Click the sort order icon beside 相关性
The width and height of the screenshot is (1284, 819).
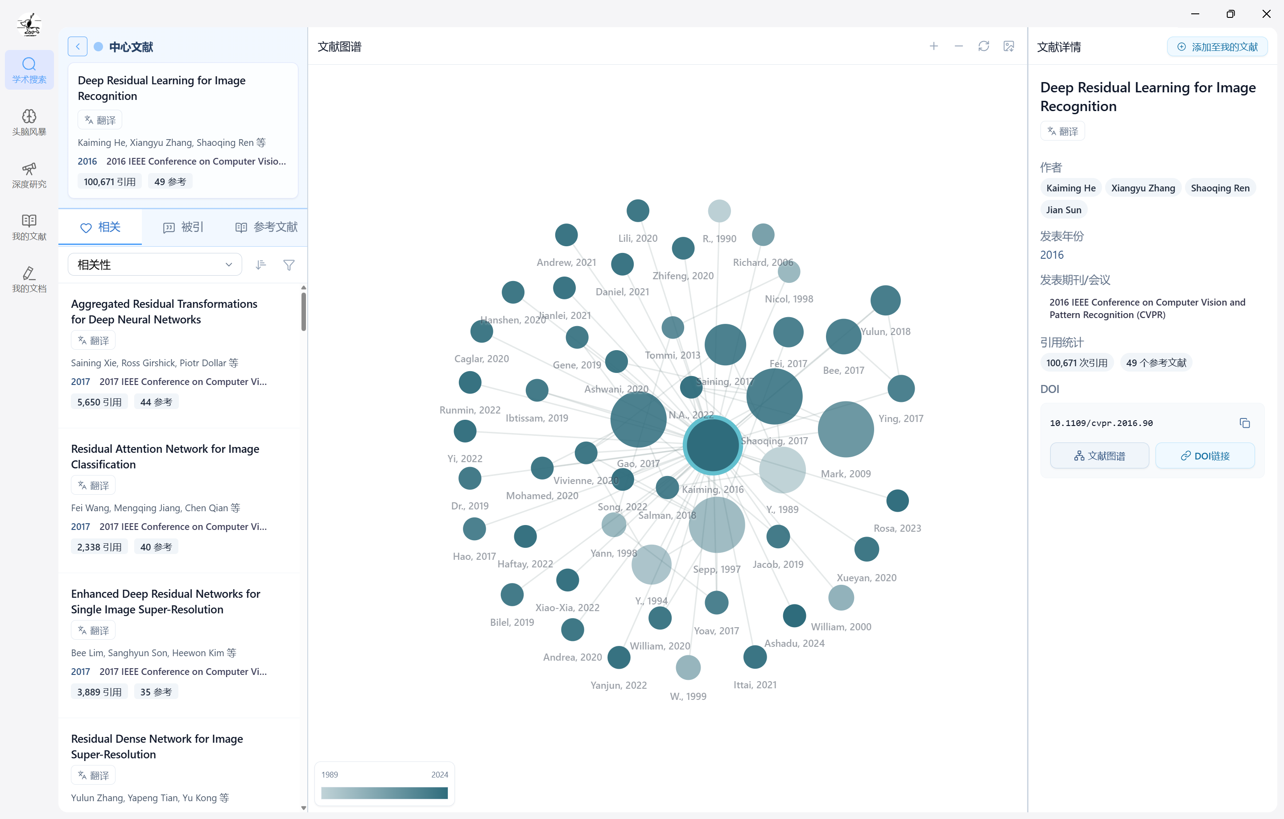coord(260,265)
